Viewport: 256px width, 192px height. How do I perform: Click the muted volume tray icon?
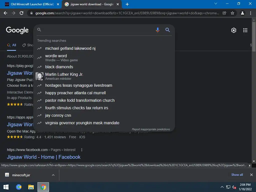click(234, 187)
